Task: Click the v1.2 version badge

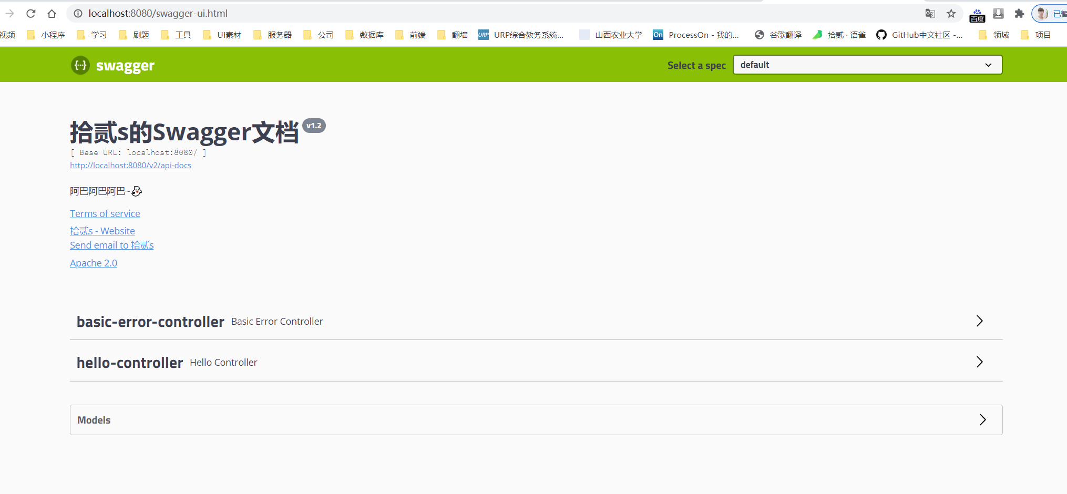Action: (x=314, y=126)
